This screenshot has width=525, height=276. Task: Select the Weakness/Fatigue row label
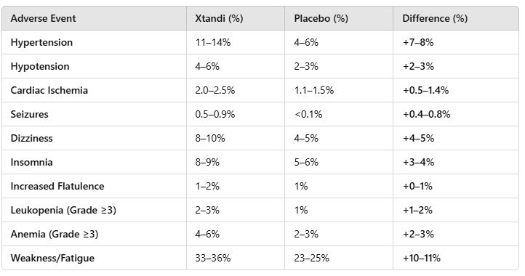[x=52, y=258]
